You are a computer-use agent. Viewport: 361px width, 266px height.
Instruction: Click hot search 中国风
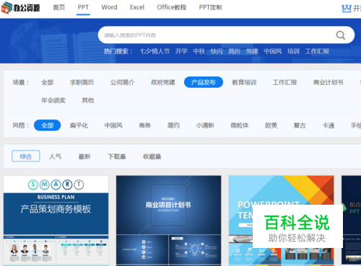coord(273,51)
